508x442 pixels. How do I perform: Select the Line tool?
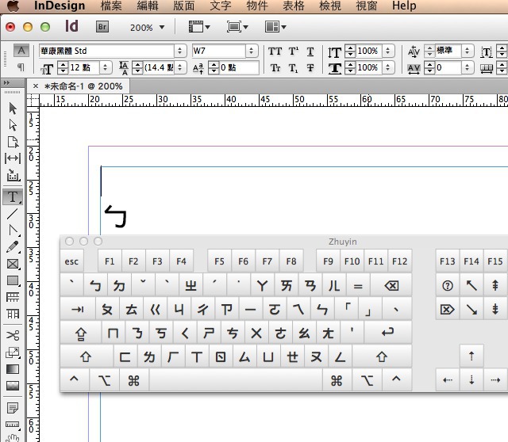pyautogui.click(x=13, y=214)
